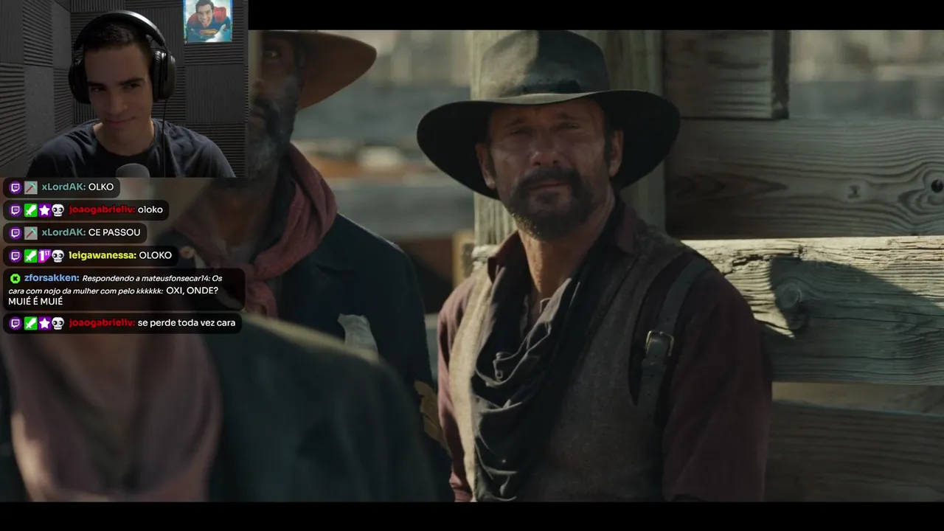
Task: Click the message text 'CE PASSOU'
Action: pos(114,232)
